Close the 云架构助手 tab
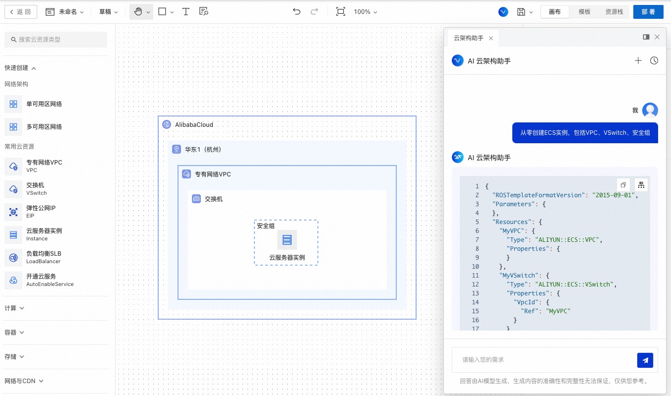Image resolution: width=671 pixels, height=396 pixels. tap(491, 38)
